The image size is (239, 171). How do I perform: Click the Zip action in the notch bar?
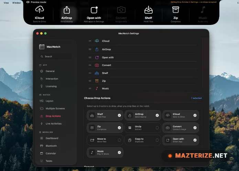point(176,14)
